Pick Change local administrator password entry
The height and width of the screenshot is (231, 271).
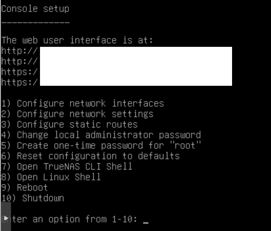tap(101, 135)
